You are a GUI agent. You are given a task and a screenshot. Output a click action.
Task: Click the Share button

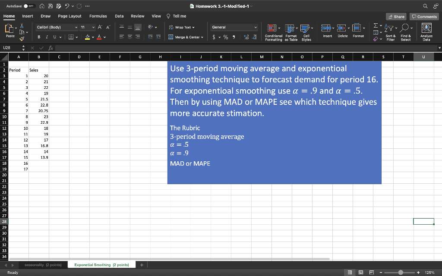coord(396,16)
